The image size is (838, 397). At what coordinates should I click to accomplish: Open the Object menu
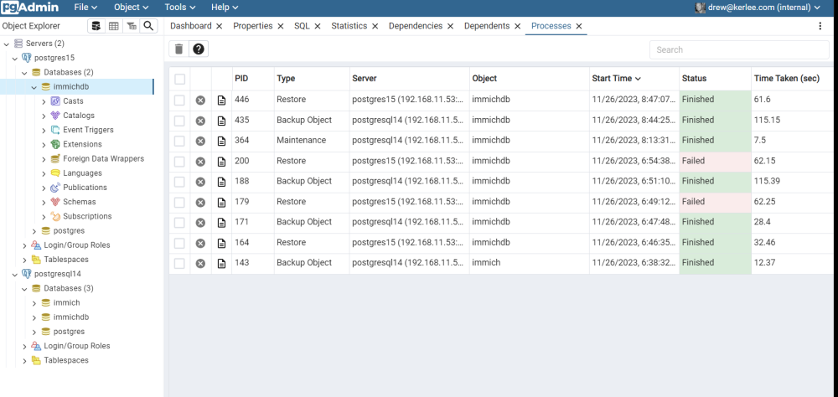131,8
